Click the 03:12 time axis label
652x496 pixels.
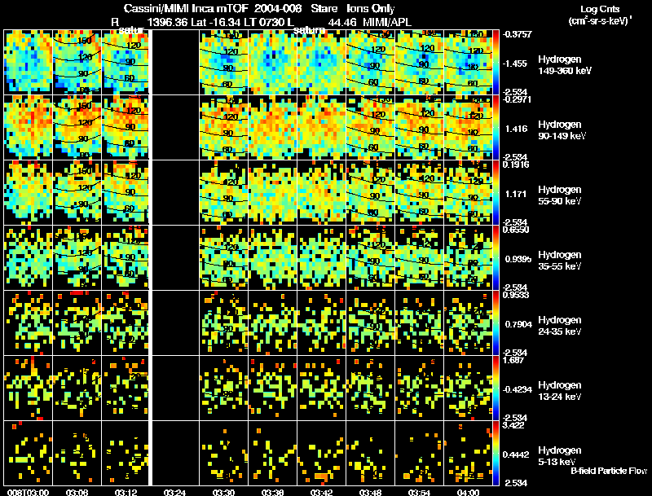(x=126, y=493)
